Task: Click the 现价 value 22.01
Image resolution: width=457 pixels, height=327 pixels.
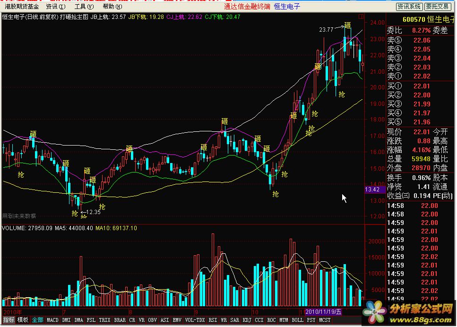Action: click(x=422, y=132)
